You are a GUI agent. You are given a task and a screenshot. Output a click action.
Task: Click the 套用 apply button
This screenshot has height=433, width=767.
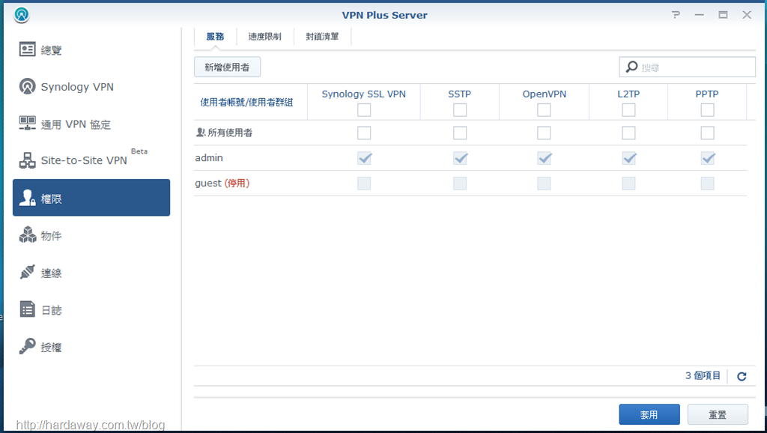(x=649, y=414)
